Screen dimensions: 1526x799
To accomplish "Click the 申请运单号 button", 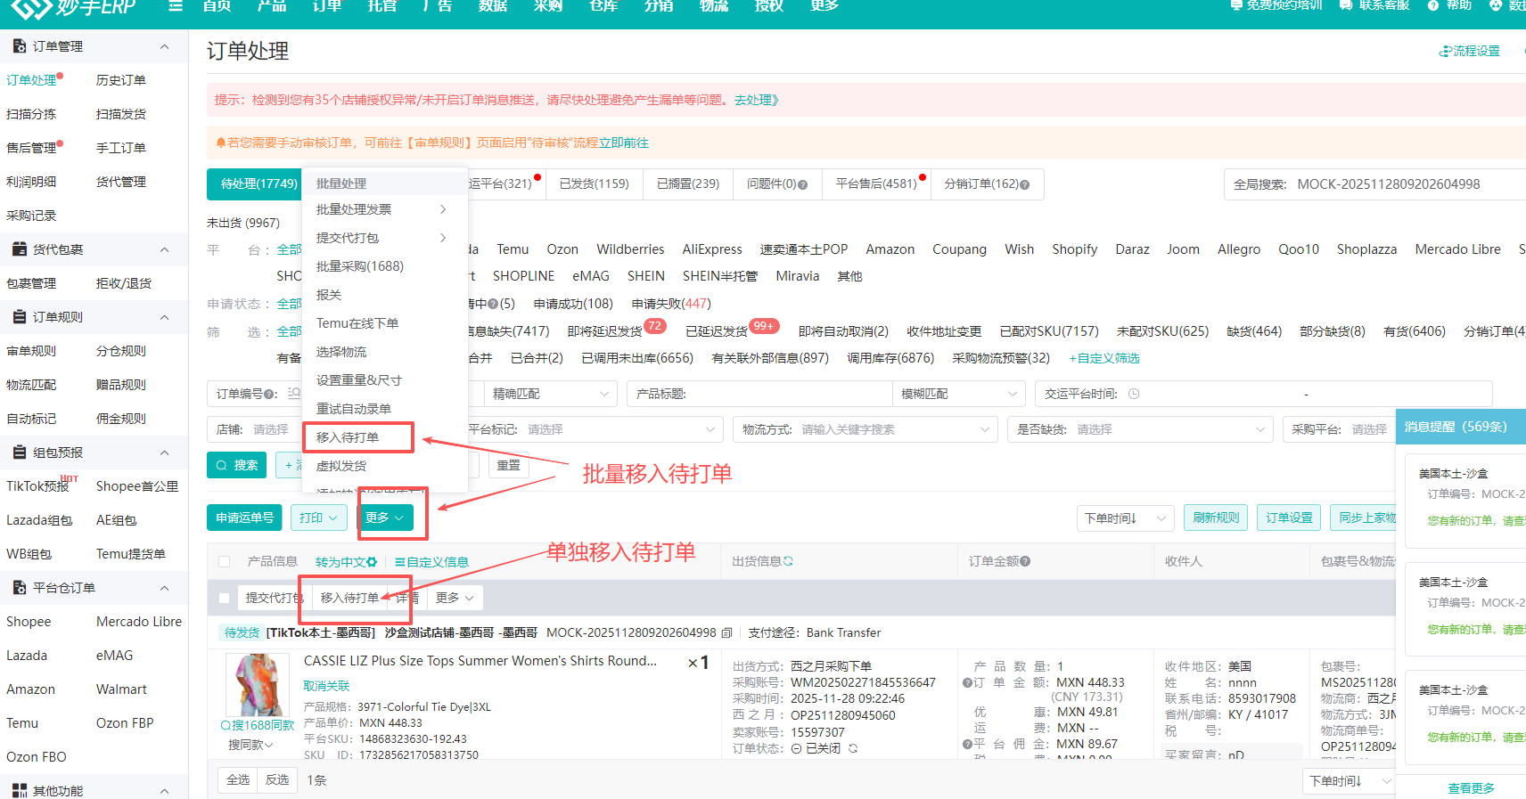I will [244, 518].
